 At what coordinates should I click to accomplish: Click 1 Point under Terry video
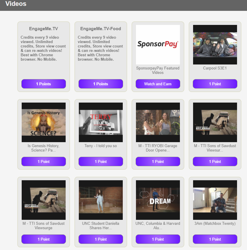[x=100, y=161]
